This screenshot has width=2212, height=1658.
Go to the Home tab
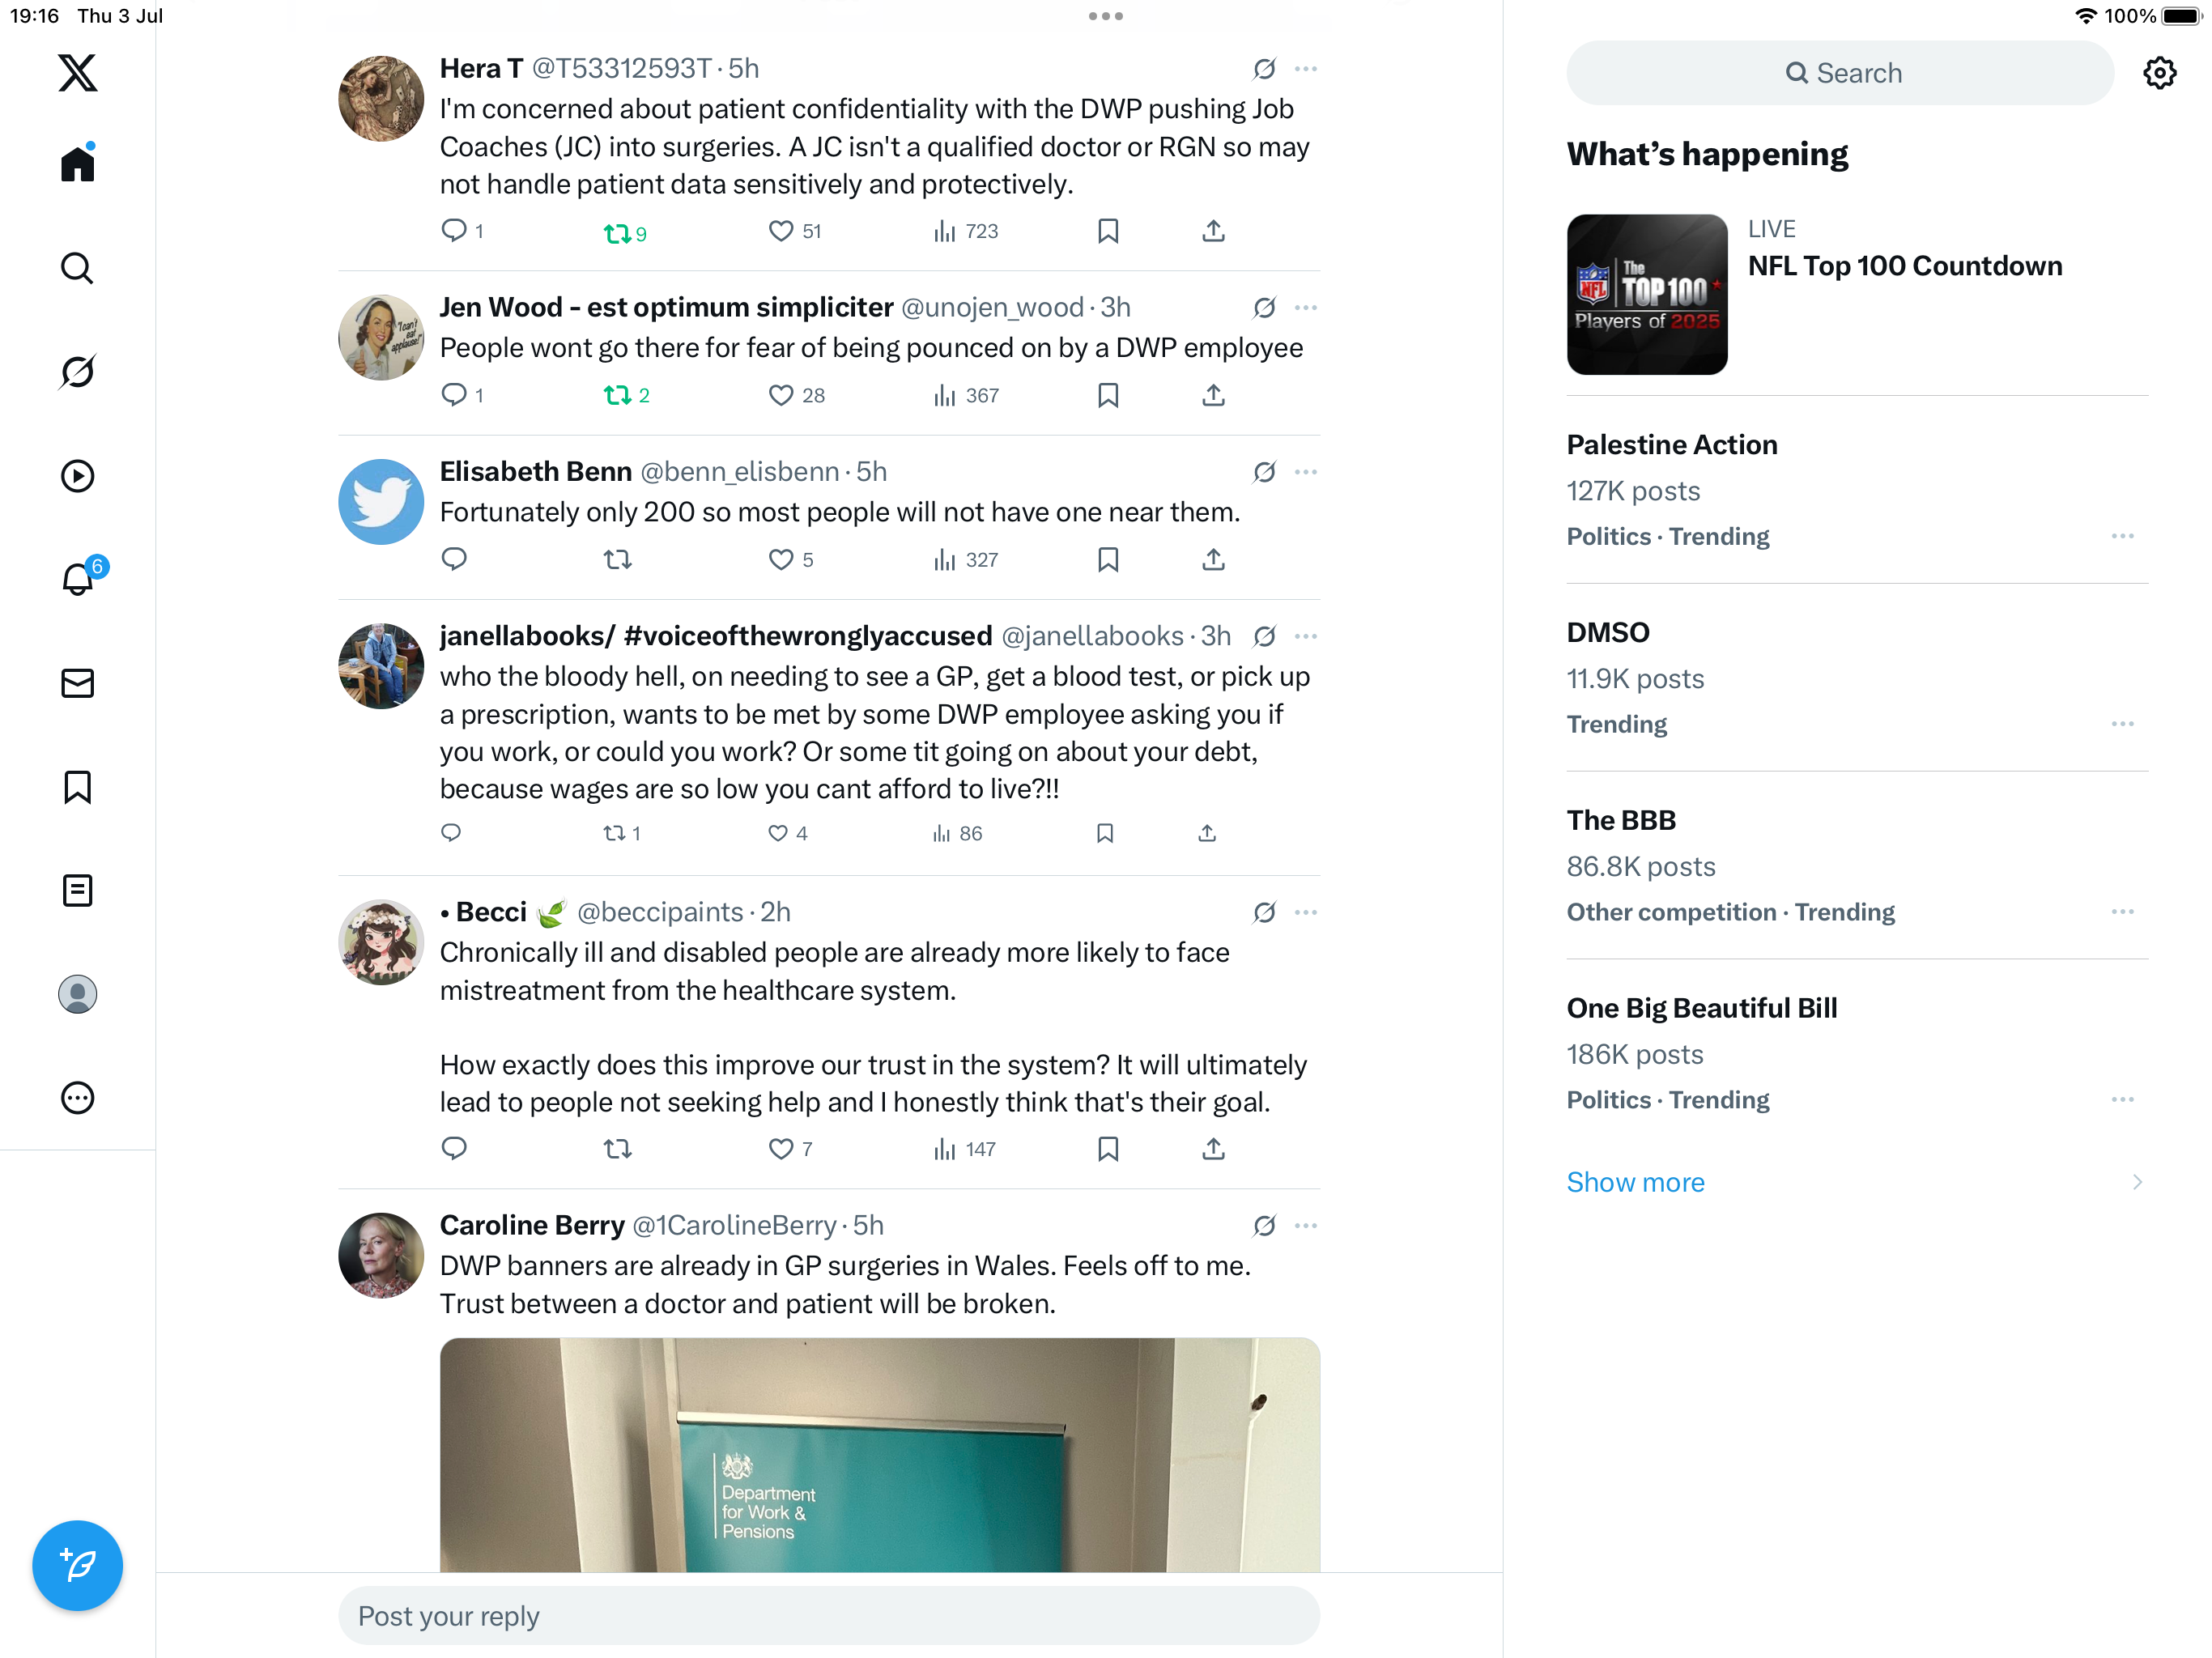[x=77, y=163]
